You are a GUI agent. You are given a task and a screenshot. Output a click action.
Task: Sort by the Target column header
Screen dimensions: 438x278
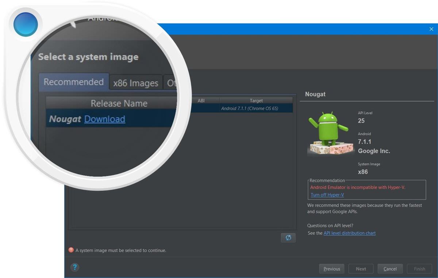pos(256,100)
